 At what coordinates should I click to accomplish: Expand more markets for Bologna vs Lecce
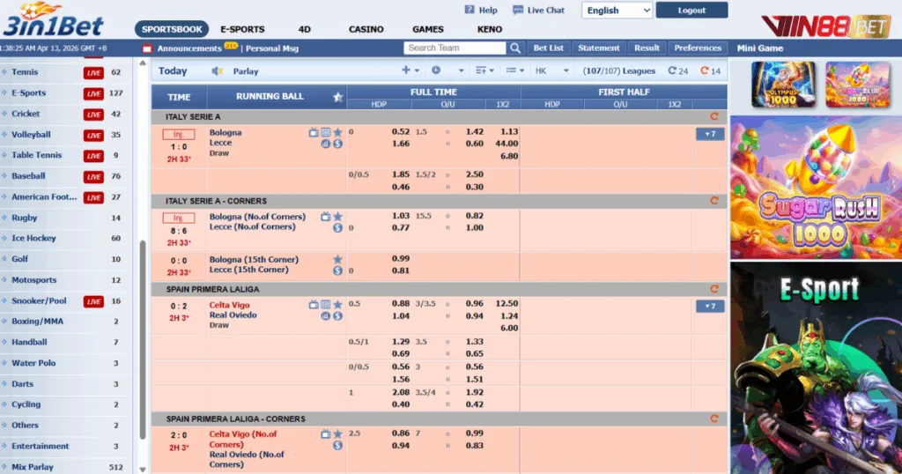click(x=710, y=134)
